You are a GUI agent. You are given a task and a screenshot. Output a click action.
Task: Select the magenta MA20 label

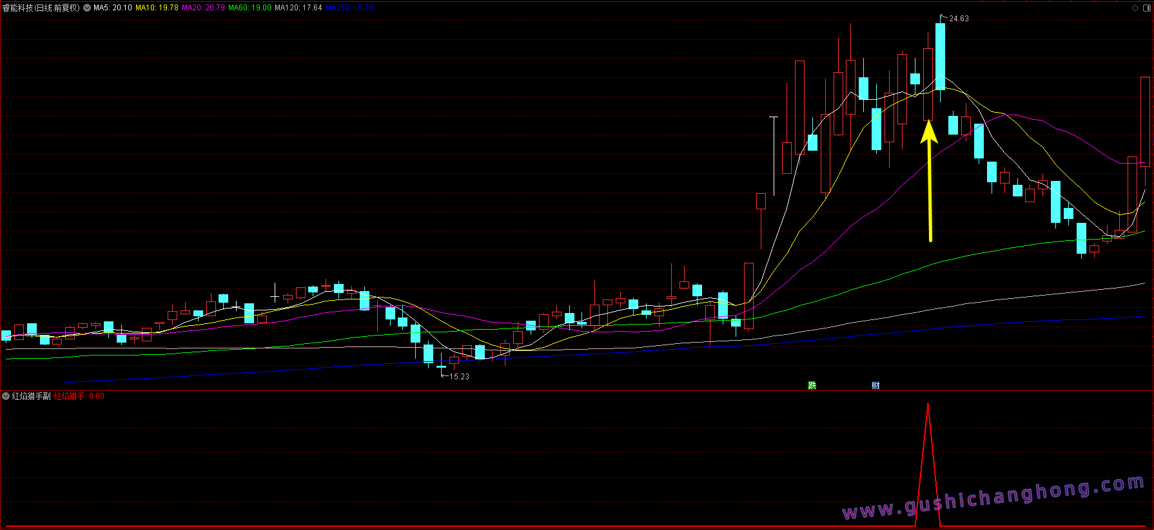203,8
